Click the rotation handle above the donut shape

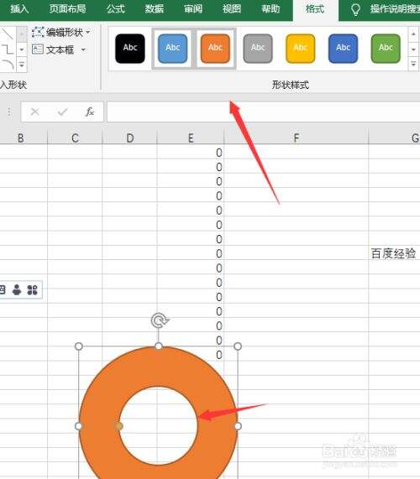(x=160, y=320)
